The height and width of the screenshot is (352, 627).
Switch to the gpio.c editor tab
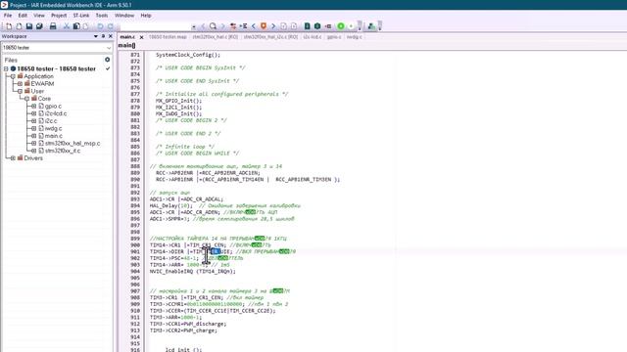pyautogui.click(x=334, y=37)
